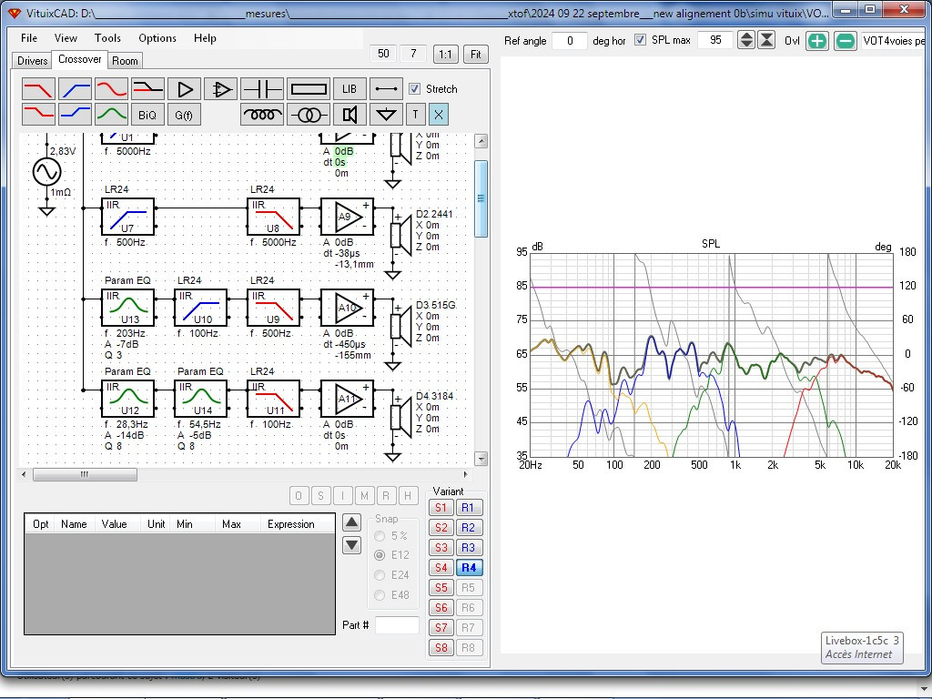Click the Part # input field
Image resolution: width=932 pixels, height=699 pixels.
[397, 625]
